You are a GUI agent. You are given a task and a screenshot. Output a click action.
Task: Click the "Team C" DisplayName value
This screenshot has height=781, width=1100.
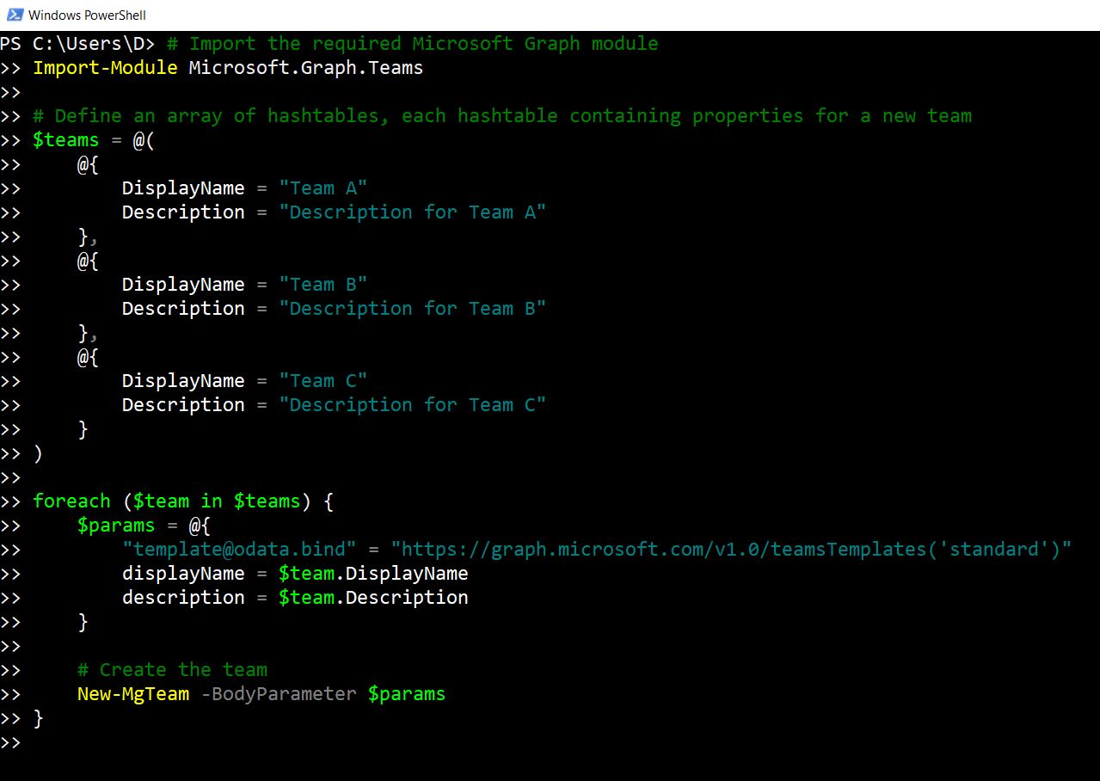323,380
